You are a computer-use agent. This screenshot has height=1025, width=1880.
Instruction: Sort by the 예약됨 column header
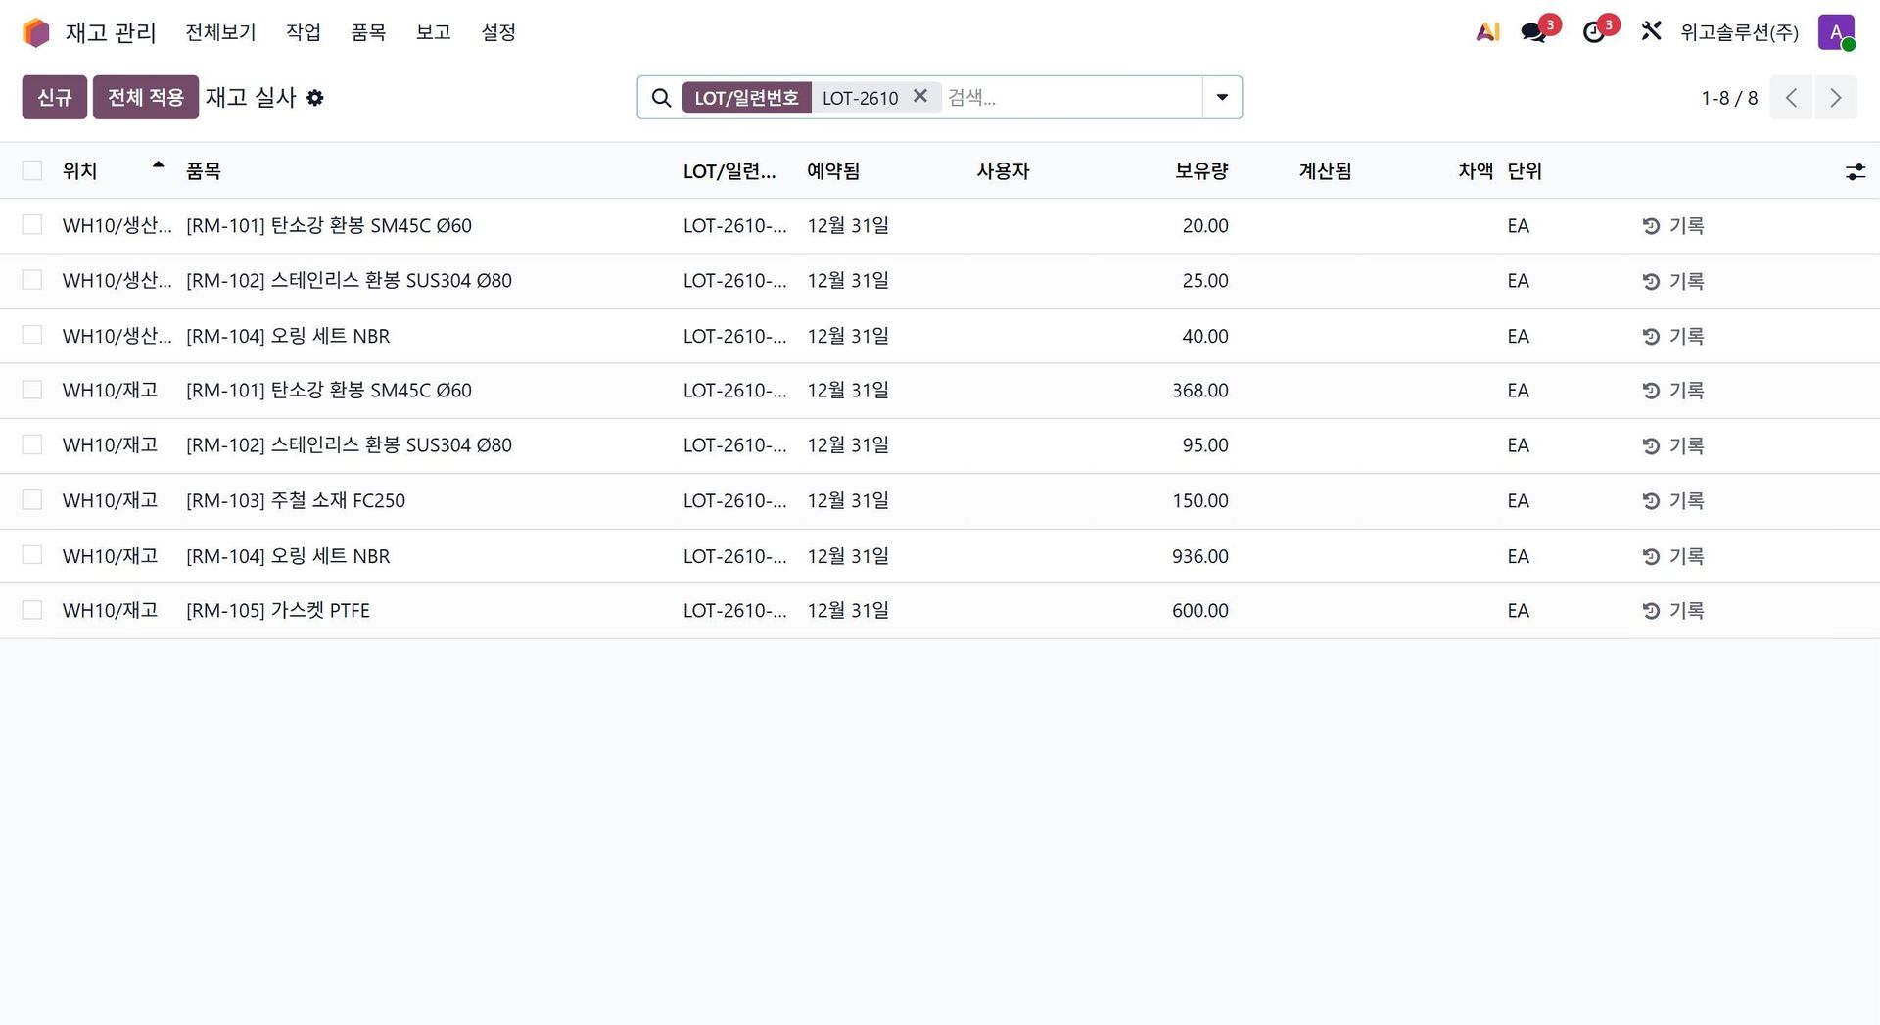tap(833, 171)
